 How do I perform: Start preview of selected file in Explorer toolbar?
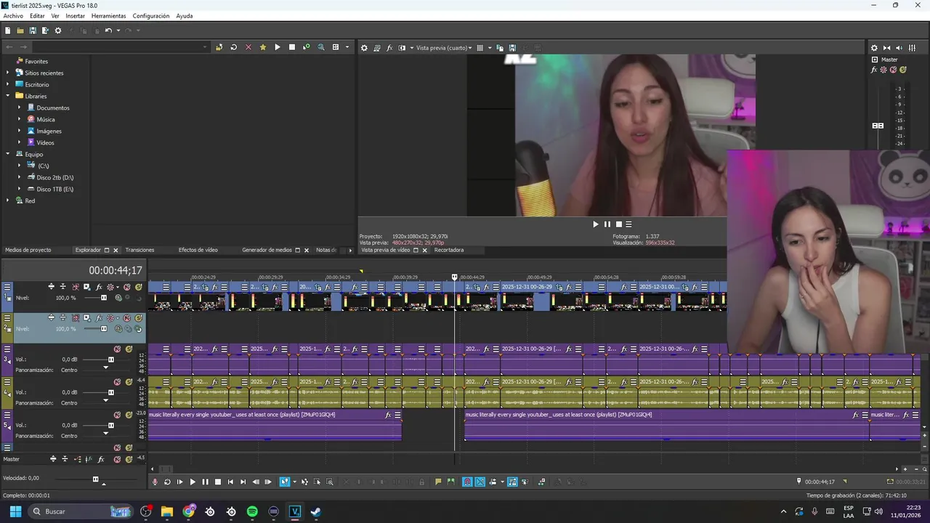pos(277,47)
